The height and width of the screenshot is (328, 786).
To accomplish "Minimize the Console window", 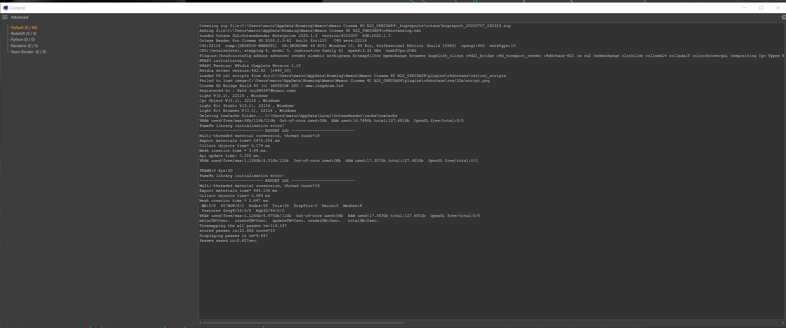I will tap(745, 8).
